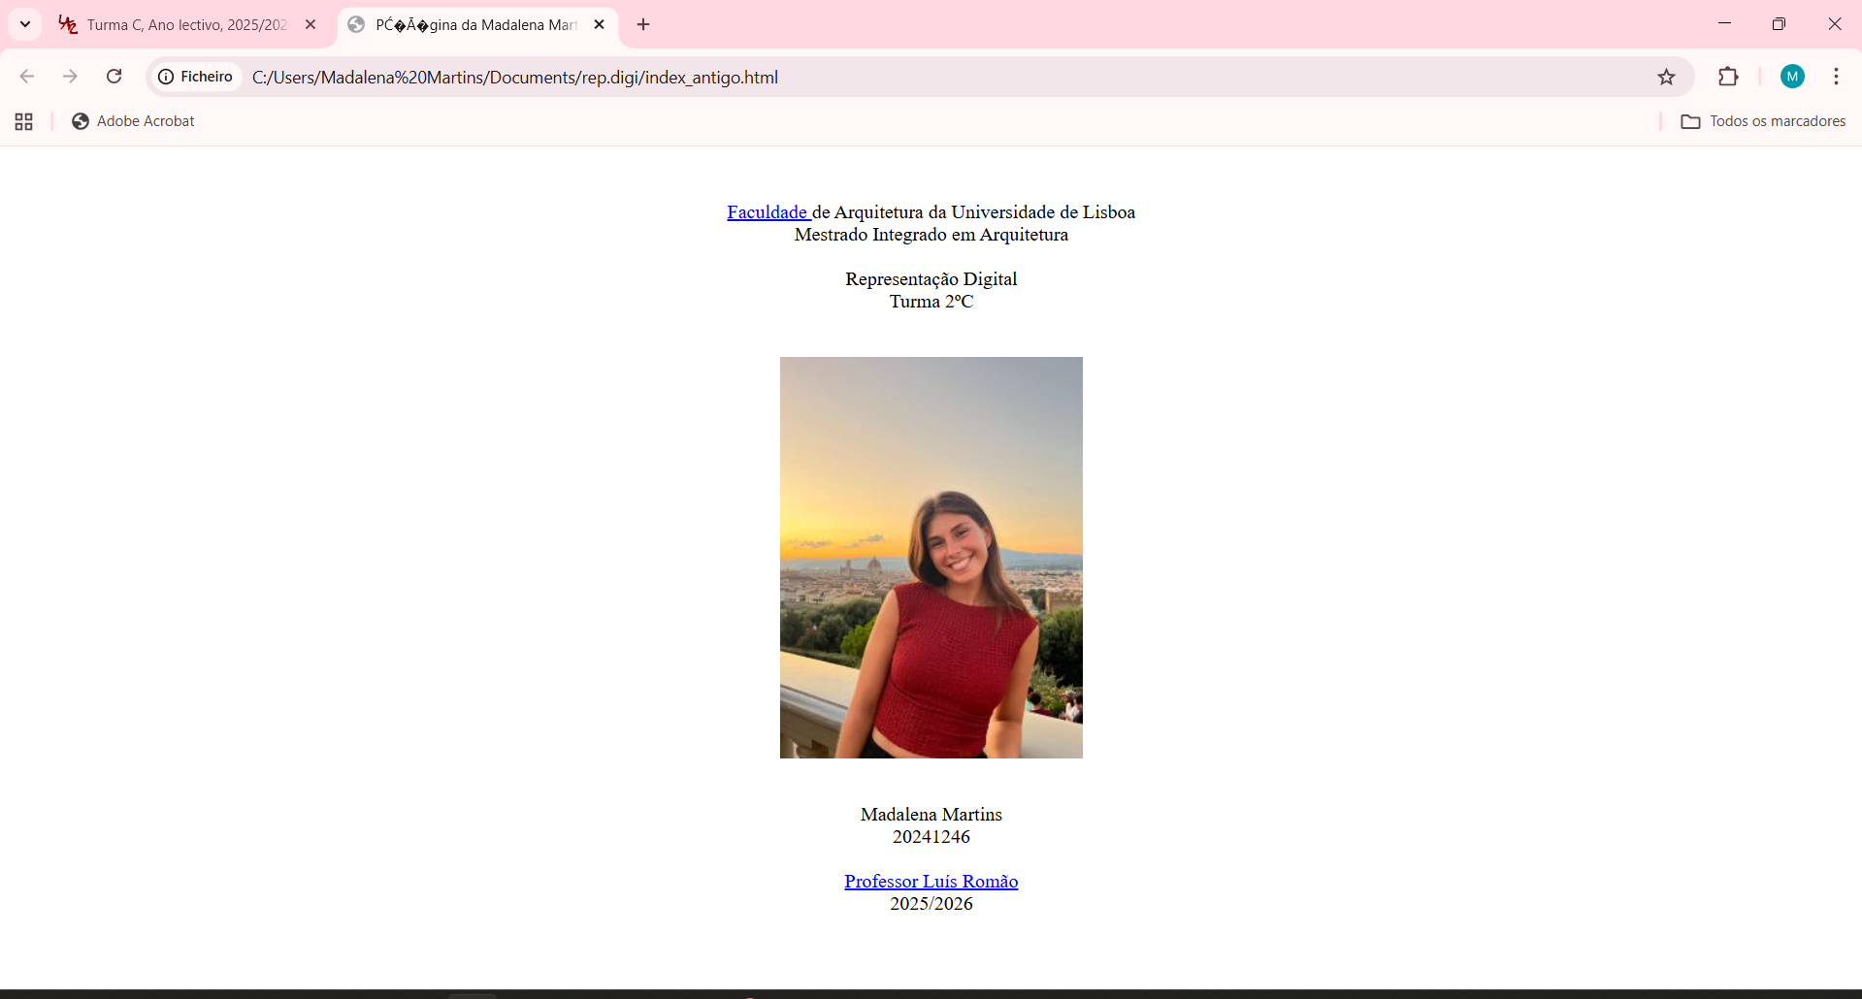Open the tab search dropdown arrow
Screen dimensions: 1862x999
tap(25, 24)
